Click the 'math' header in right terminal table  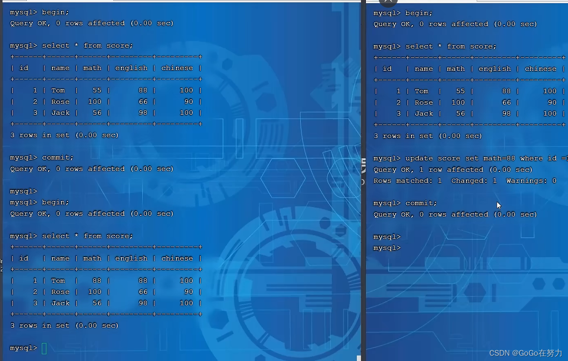coord(456,69)
